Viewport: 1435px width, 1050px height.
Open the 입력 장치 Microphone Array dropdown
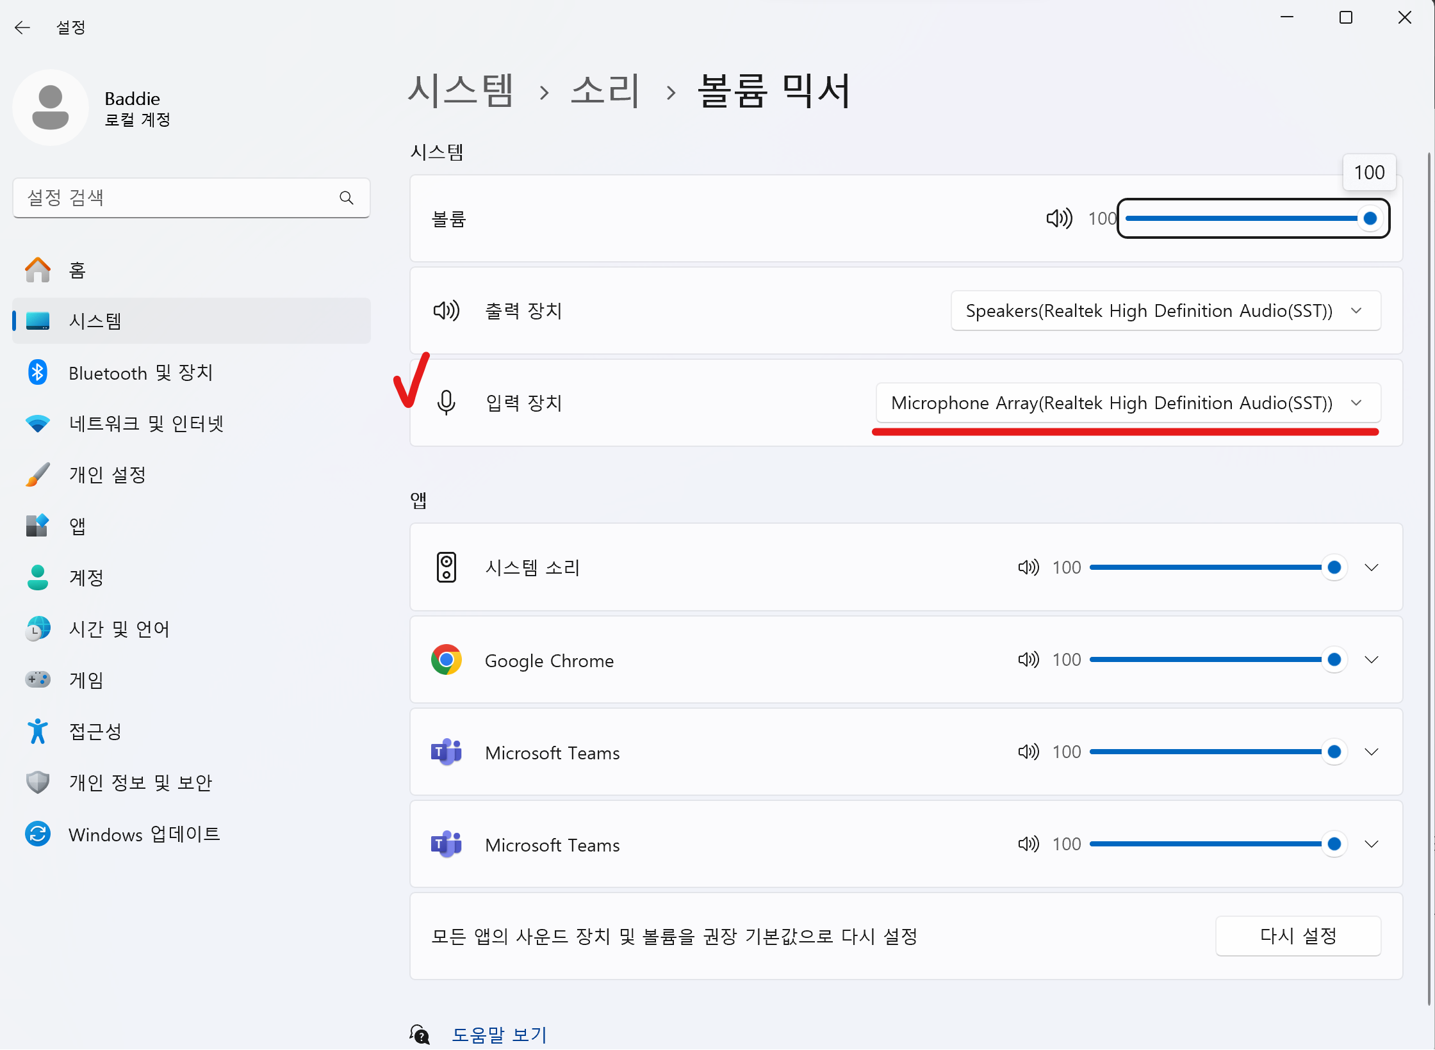click(x=1127, y=403)
